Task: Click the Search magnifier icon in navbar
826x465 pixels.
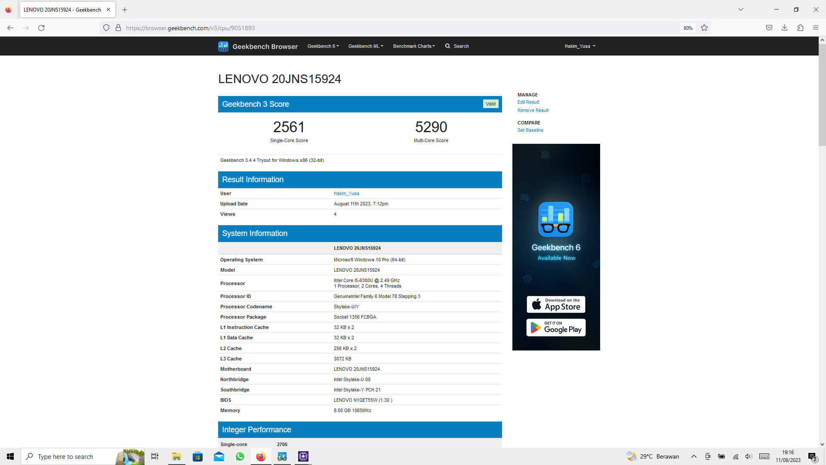Action: (447, 46)
